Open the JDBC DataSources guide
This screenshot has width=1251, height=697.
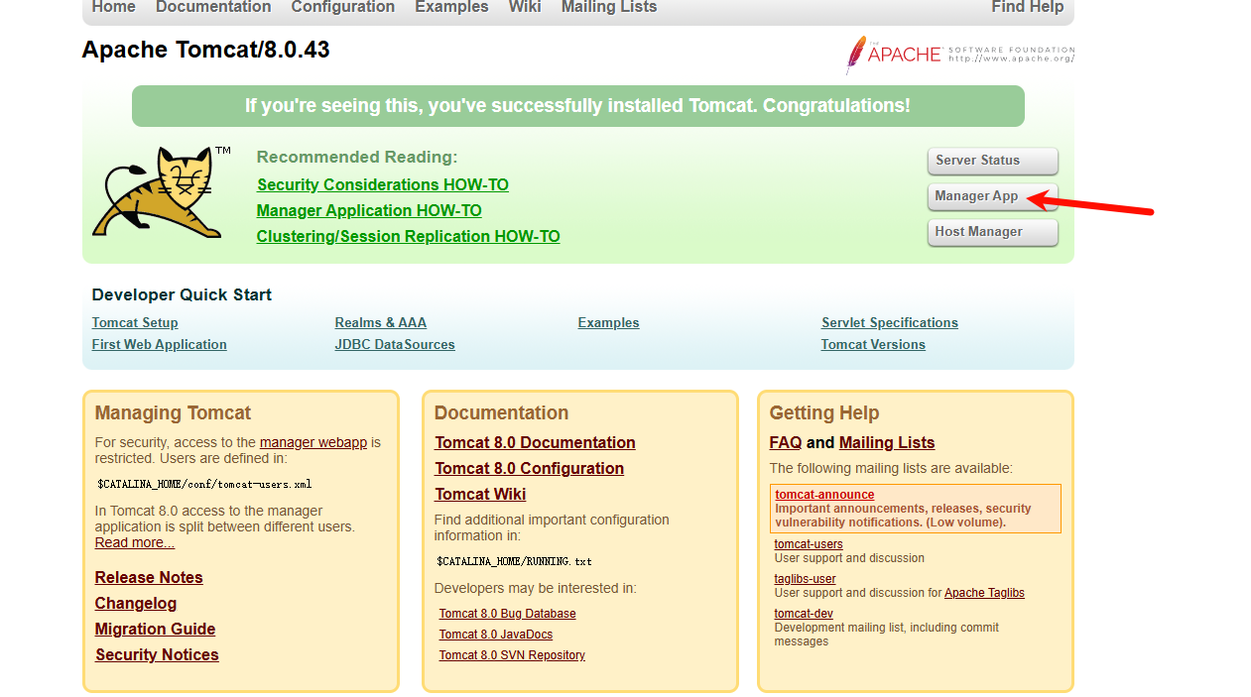coord(395,344)
